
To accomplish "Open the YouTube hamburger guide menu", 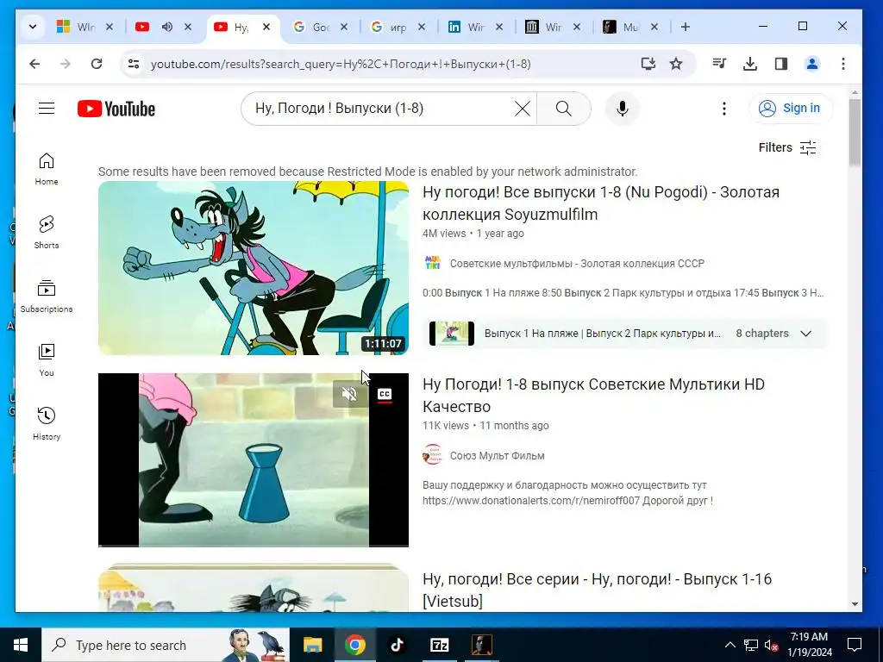I will (47, 108).
